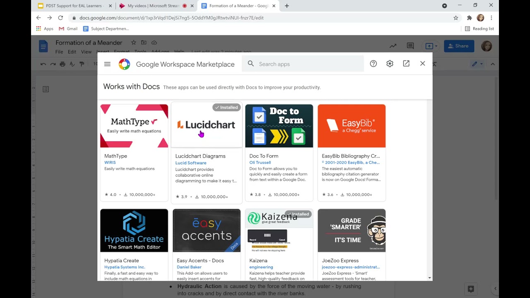Screen dimensions: 530x298
Task: Open the Apps bookmark shortcut
Action: click(45, 29)
